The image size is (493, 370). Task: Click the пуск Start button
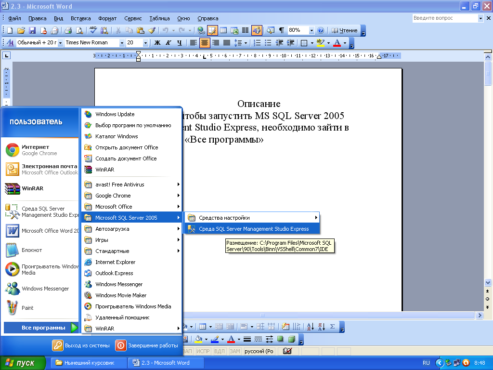[x=23, y=363]
